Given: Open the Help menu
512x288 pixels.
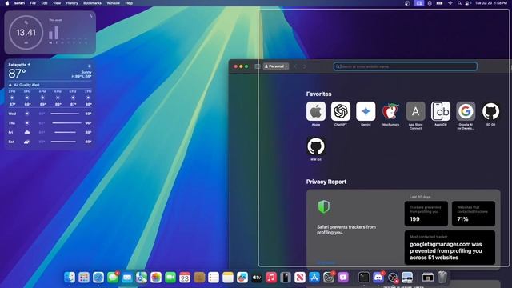Looking at the screenshot, I should (129, 3).
